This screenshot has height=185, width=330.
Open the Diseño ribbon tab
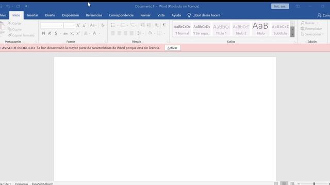(x=50, y=15)
